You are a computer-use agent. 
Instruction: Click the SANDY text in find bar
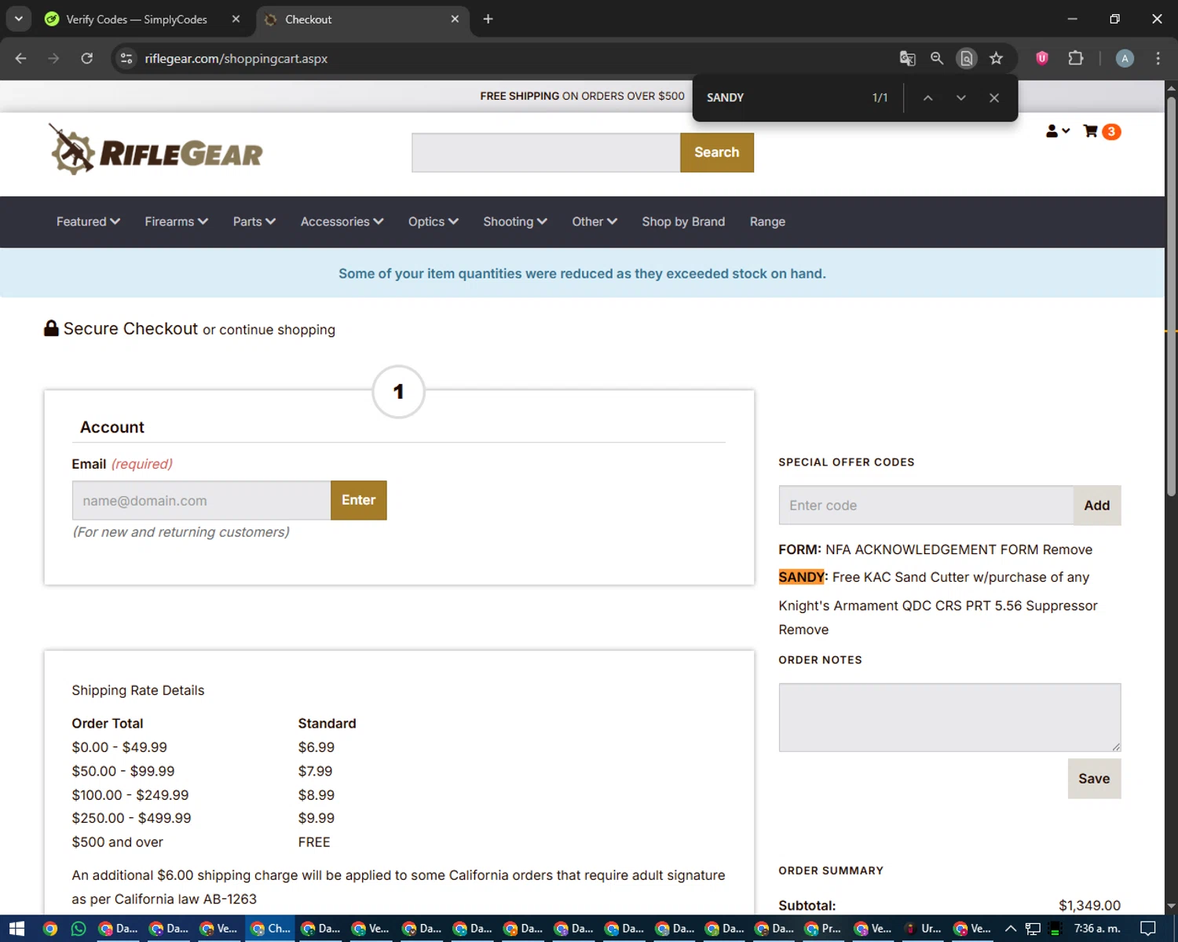click(725, 97)
